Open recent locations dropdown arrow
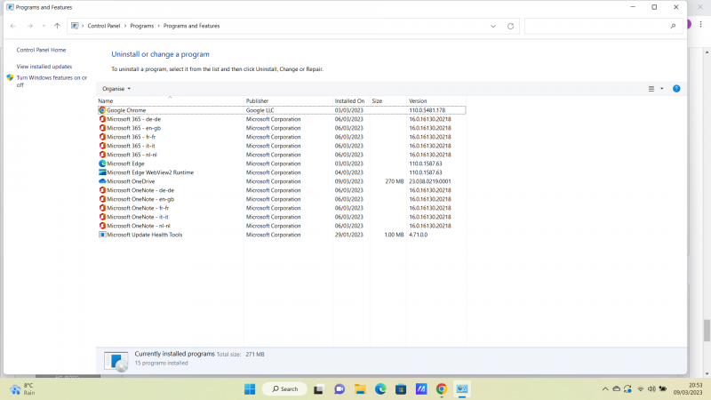Image resolution: width=711 pixels, height=400 pixels. point(44,26)
